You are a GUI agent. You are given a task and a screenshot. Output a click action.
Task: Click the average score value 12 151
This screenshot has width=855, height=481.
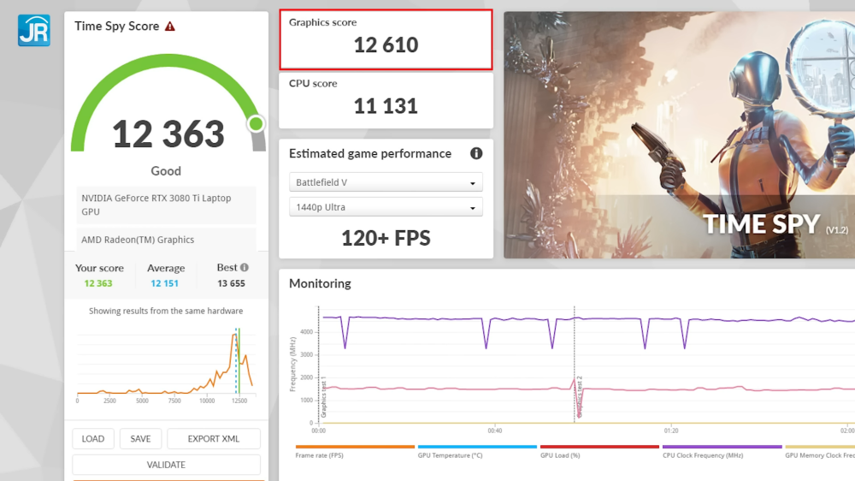[165, 283]
